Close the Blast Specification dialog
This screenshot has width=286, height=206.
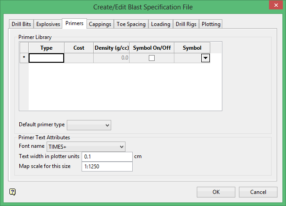[x=274, y=6]
